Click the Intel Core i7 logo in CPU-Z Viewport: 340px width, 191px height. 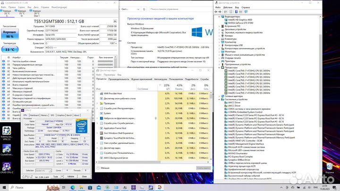(82, 126)
